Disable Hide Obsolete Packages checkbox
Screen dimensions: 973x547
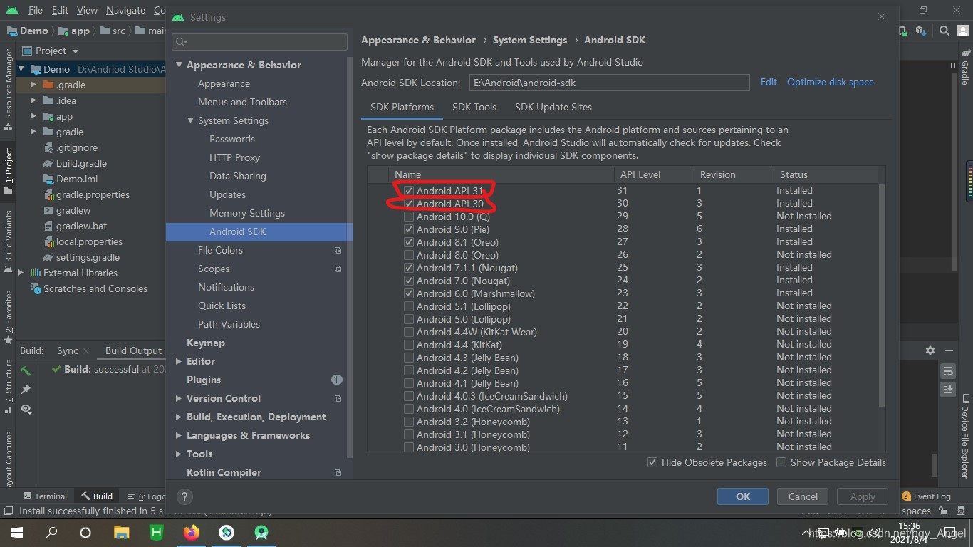click(x=652, y=462)
